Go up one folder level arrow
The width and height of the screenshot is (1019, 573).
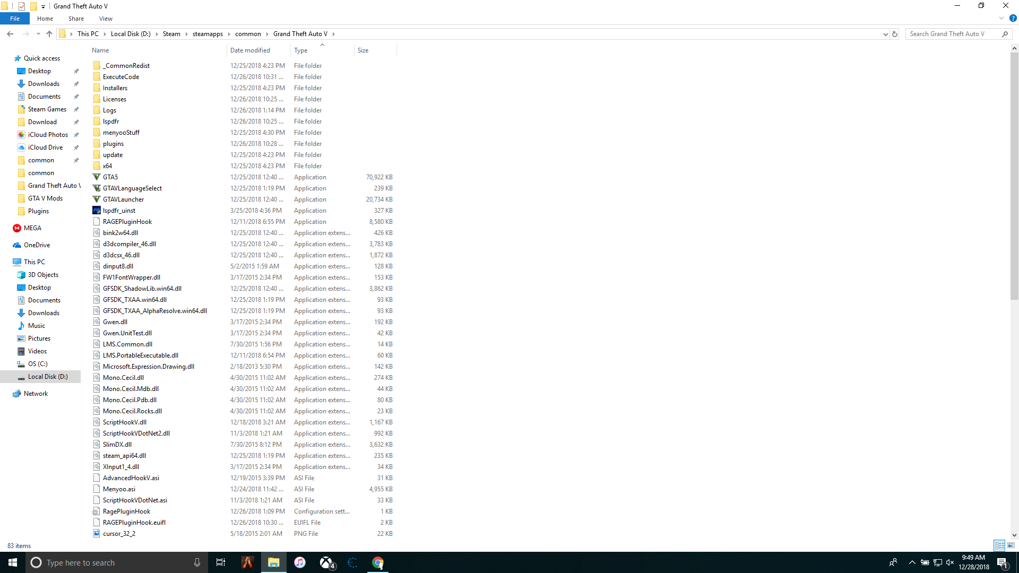click(x=49, y=34)
